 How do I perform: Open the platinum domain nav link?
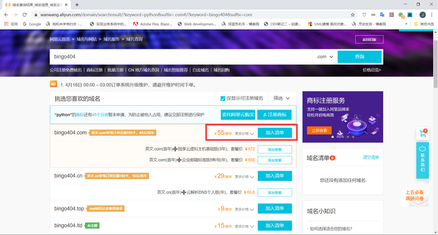click(x=201, y=70)
